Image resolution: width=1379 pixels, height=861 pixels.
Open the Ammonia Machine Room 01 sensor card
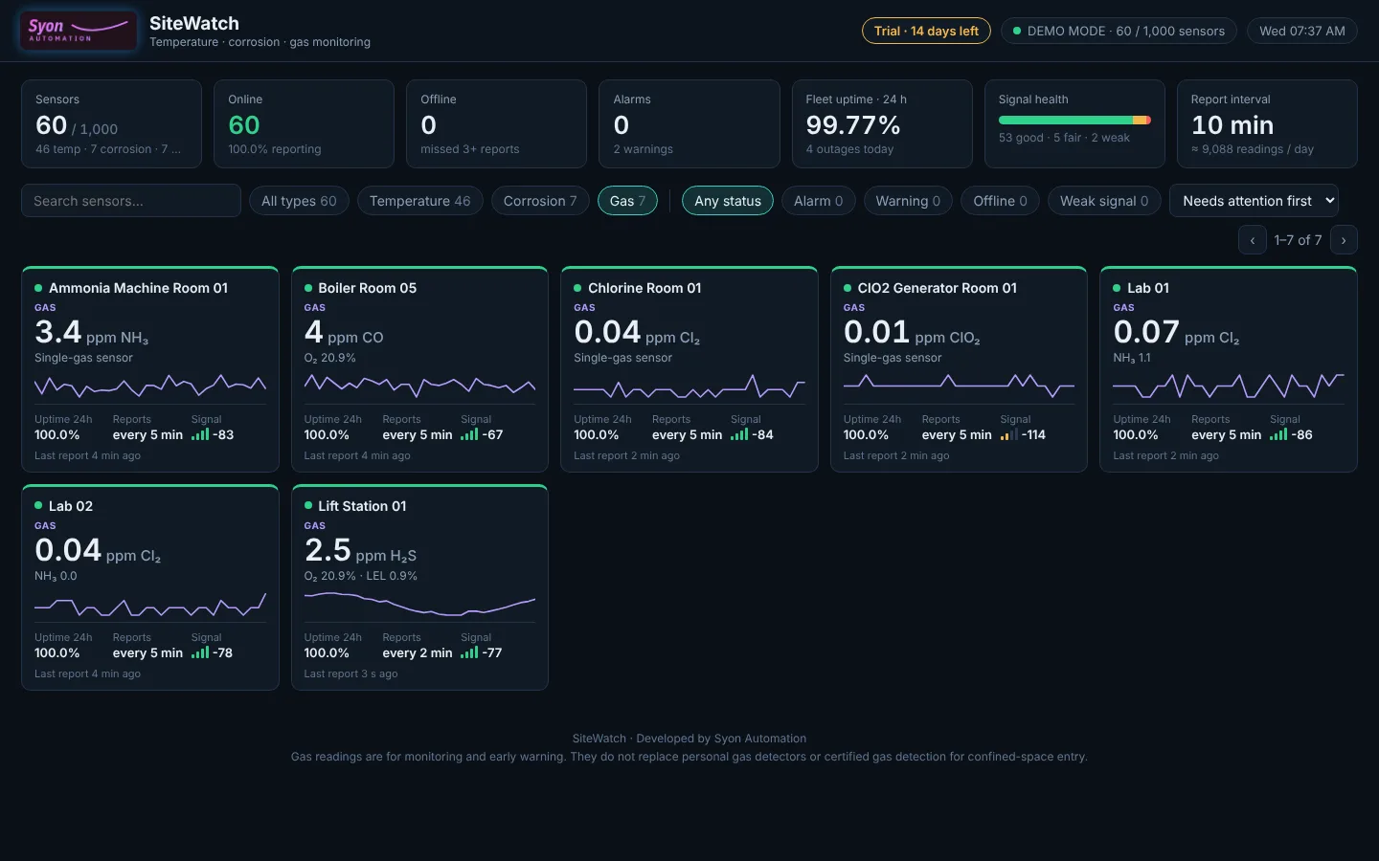point(150,369)
